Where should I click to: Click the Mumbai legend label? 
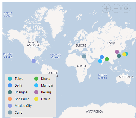coord(47,86)
